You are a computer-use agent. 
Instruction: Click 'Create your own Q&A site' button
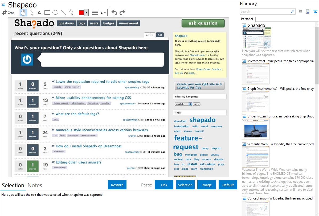click(200, 86)
